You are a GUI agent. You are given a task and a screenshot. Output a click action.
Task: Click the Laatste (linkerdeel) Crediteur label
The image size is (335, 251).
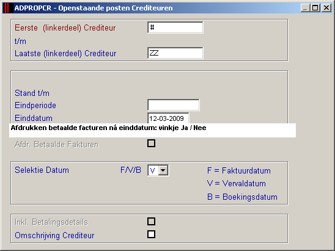pos(65,53)
